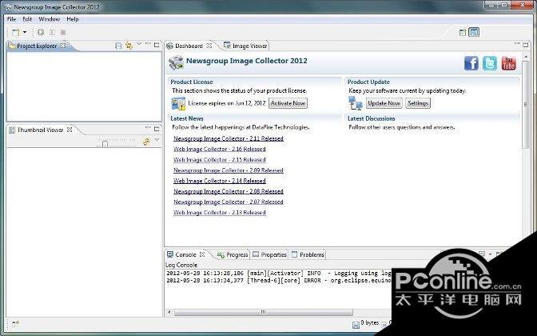Screen dimensions: 537x336
Task: Open Web Image Collector 2.14 Released link
Action: [x=220, y=181]
